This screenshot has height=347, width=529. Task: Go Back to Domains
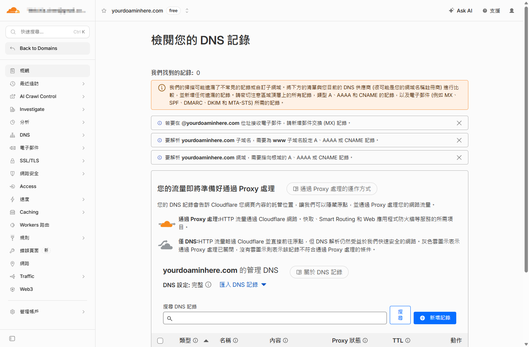tap(47, 48)
